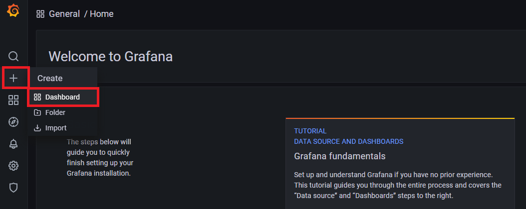Viewport: 526px width, 209px height.
Task: Click the grid icon beside General breadcrumb
Action: pos(40,14)
